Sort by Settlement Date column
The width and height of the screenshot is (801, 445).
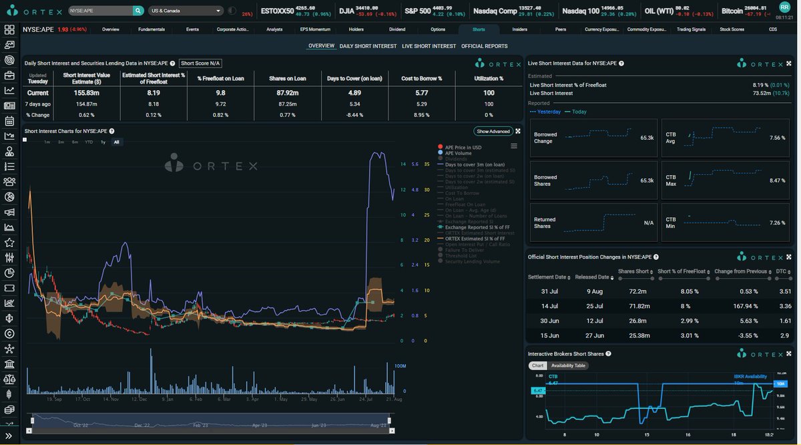pos(550,277)
